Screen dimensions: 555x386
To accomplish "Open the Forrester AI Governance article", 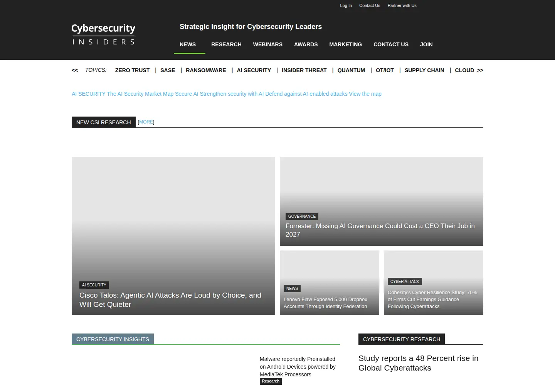I will [x=380, y=230].
